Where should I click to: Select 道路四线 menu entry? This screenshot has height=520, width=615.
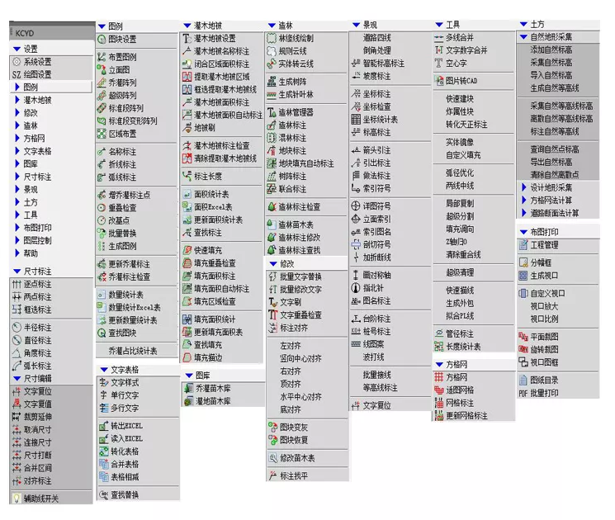point(377,38)
